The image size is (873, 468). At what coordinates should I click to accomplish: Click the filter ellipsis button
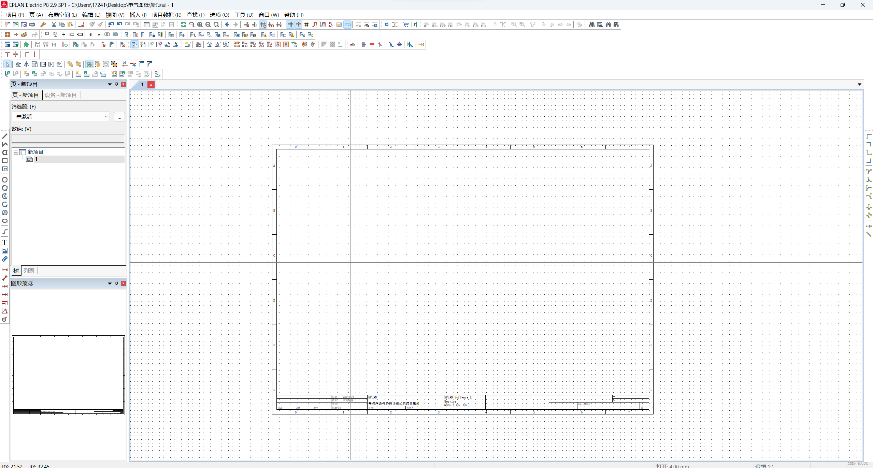pyautogui.click(x=119, y=117)
